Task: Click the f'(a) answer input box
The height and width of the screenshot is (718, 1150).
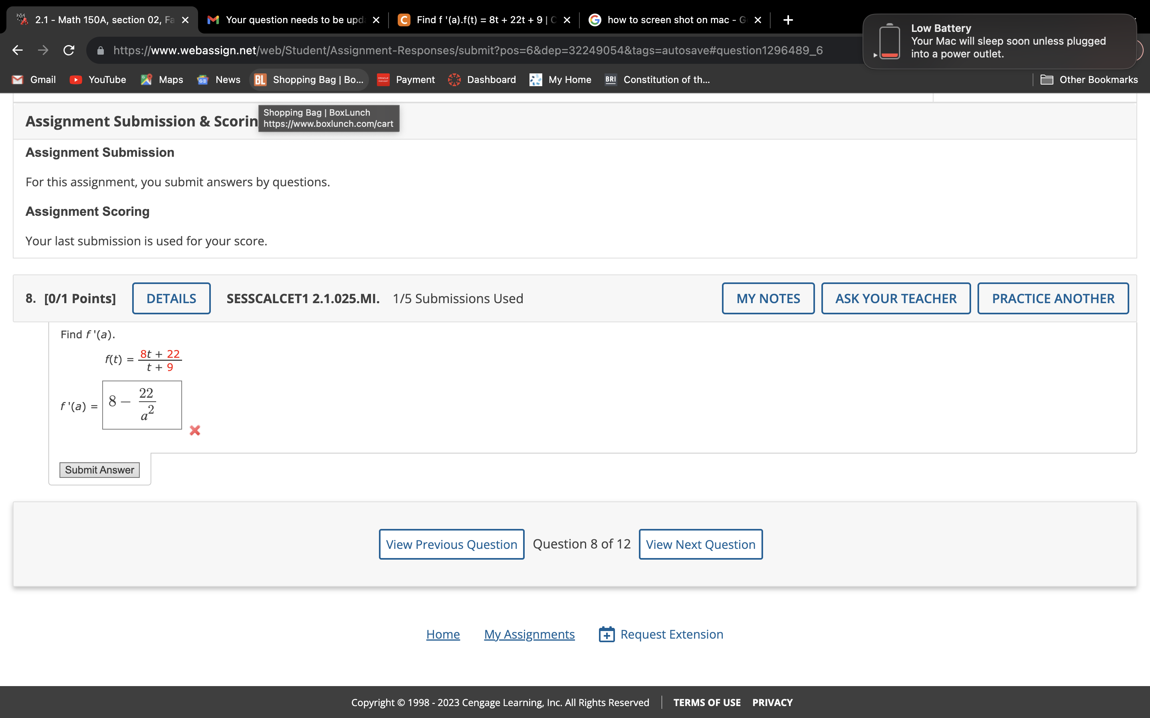Action: pos(142,405)
